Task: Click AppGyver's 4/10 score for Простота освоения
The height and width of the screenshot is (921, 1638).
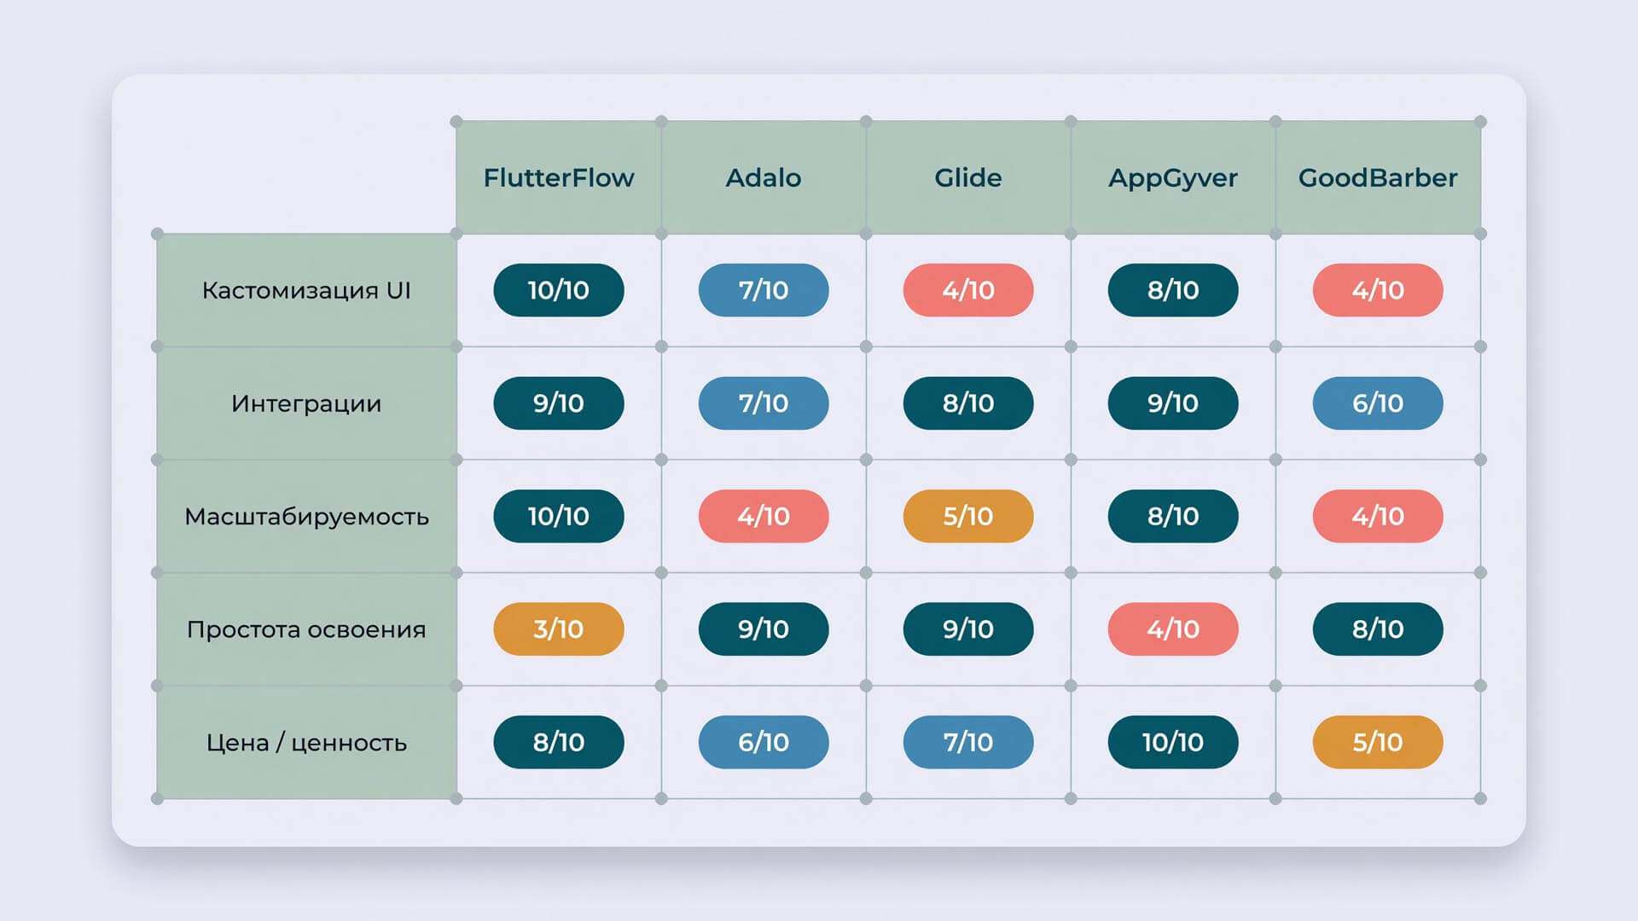Action: (1173, 629)
